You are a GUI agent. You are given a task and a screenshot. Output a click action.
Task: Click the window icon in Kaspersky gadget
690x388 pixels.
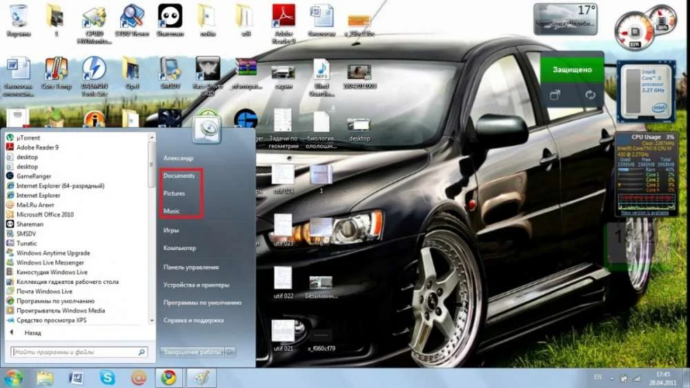pos(555,95)
